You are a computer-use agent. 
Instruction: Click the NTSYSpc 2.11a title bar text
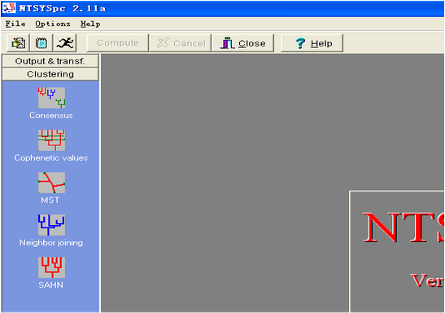(62, 8)
